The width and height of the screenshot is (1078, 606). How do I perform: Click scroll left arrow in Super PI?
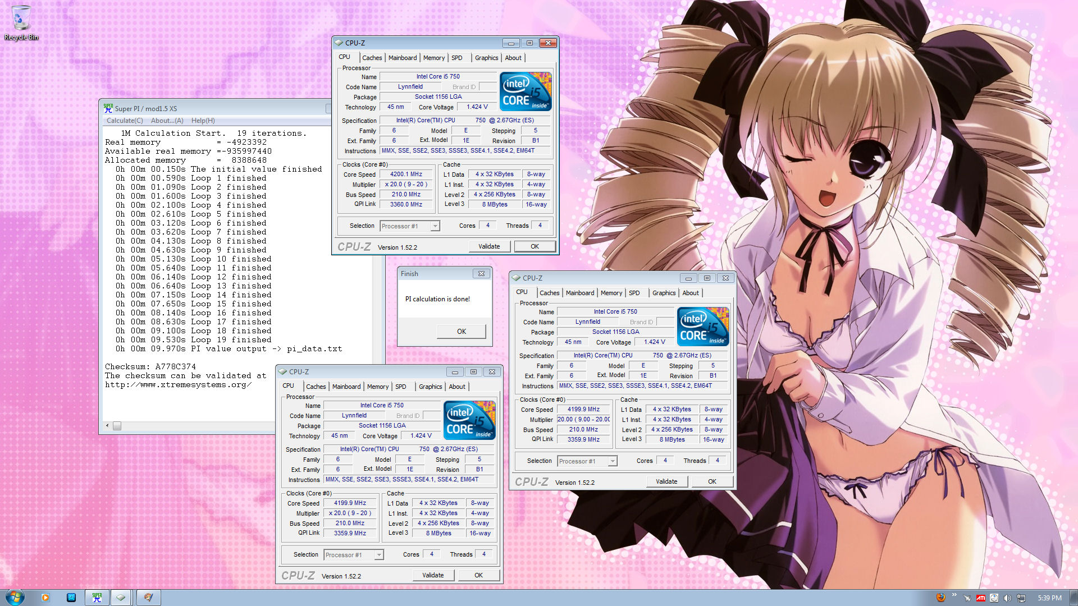pyautogui.click(x=107, y=426)
